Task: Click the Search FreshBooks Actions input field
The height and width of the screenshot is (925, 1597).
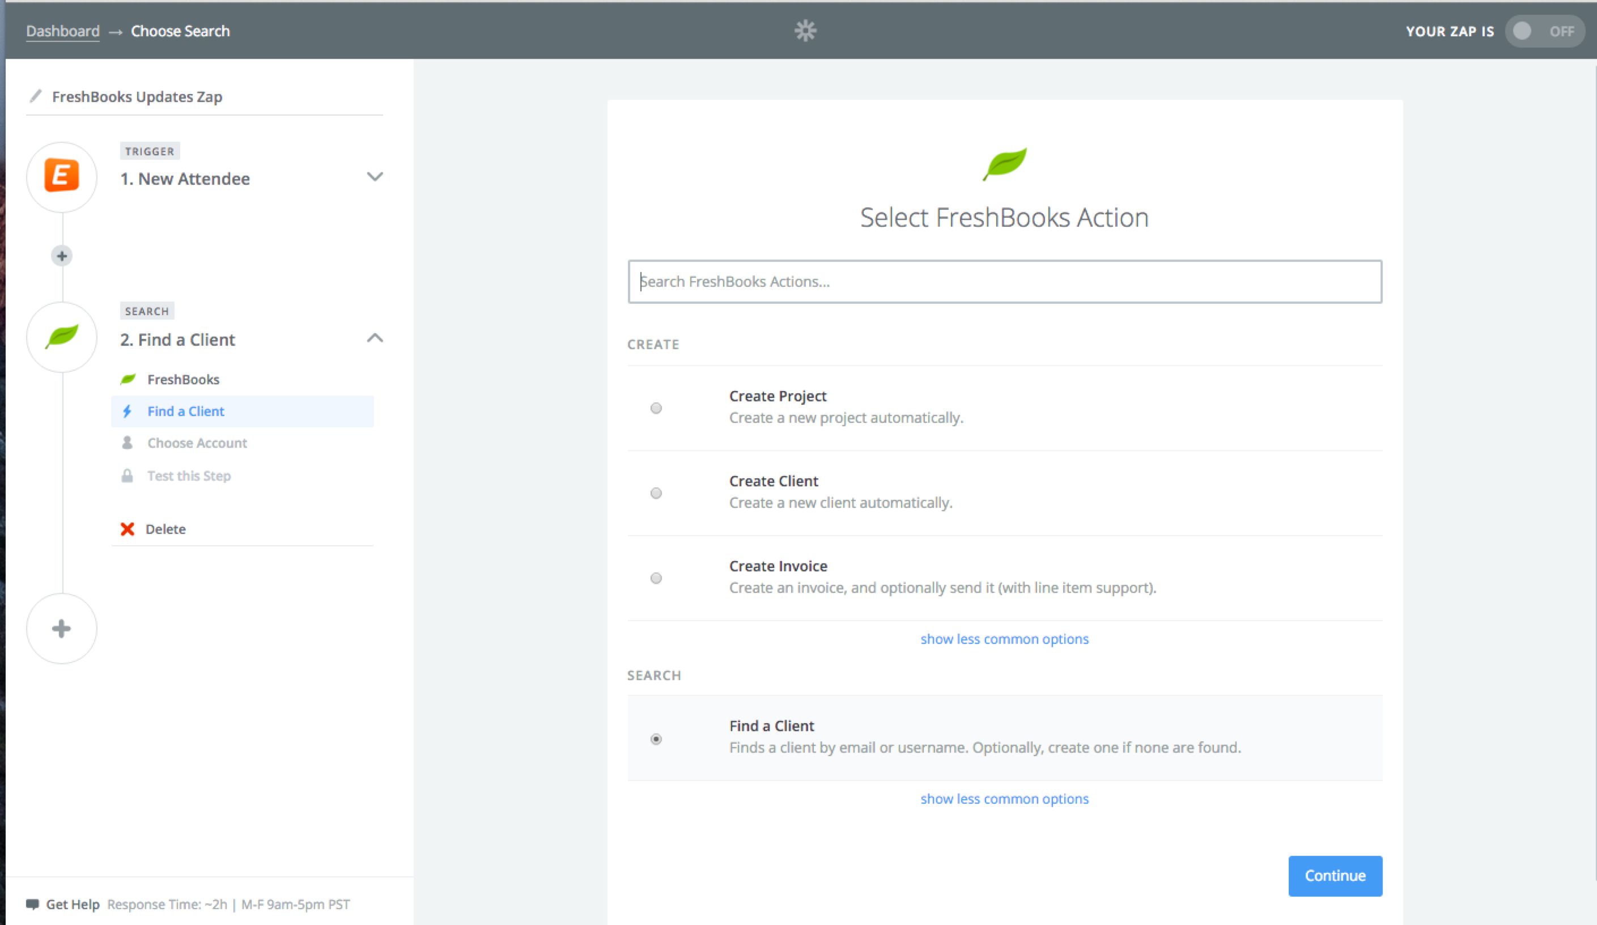Action: tap(1004, 282)
